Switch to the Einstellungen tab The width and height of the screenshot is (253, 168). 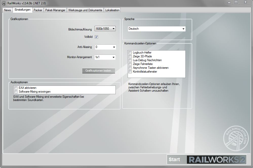(23, 10)
